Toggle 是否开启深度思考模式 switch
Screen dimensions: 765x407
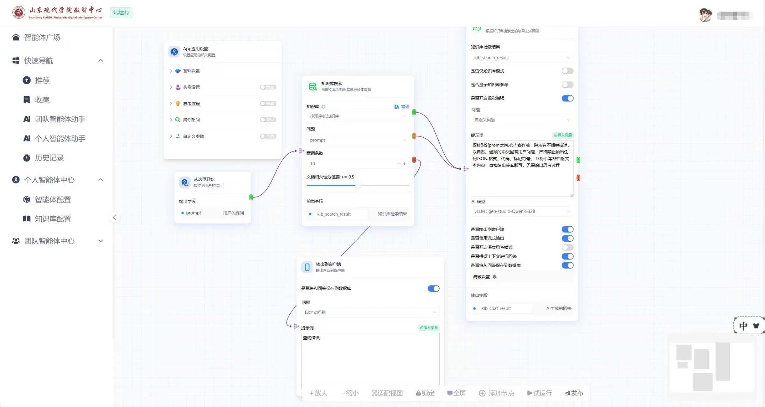tap(567, 247)
